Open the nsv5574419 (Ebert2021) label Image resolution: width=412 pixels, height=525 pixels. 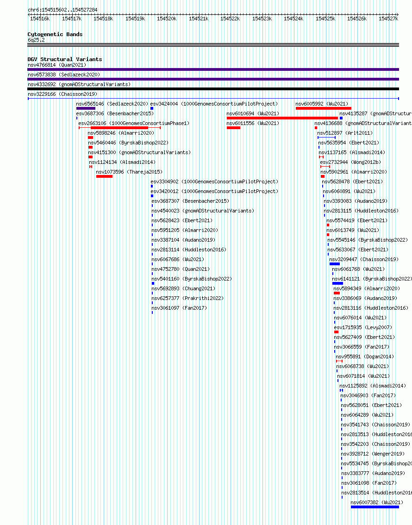point(357,220)
